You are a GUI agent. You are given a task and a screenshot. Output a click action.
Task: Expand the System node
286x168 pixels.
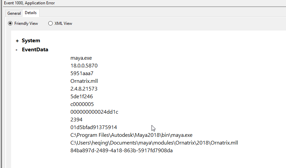point(17,41)
